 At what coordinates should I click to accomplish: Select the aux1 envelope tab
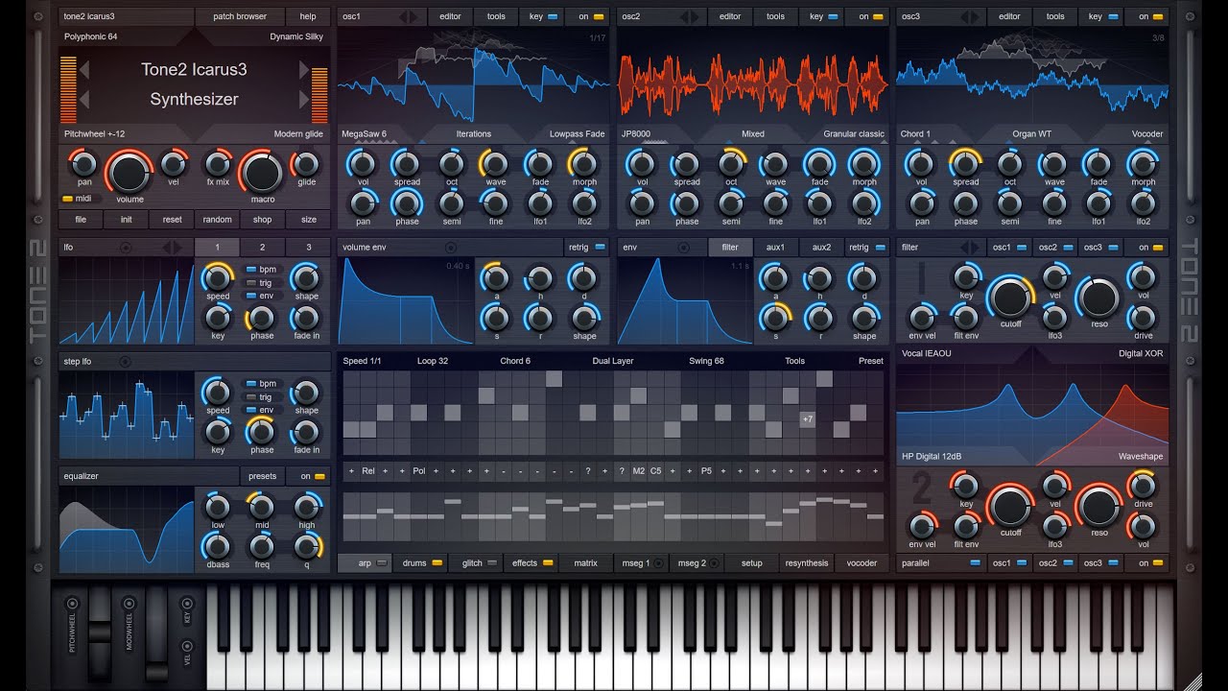click(775, 248)
